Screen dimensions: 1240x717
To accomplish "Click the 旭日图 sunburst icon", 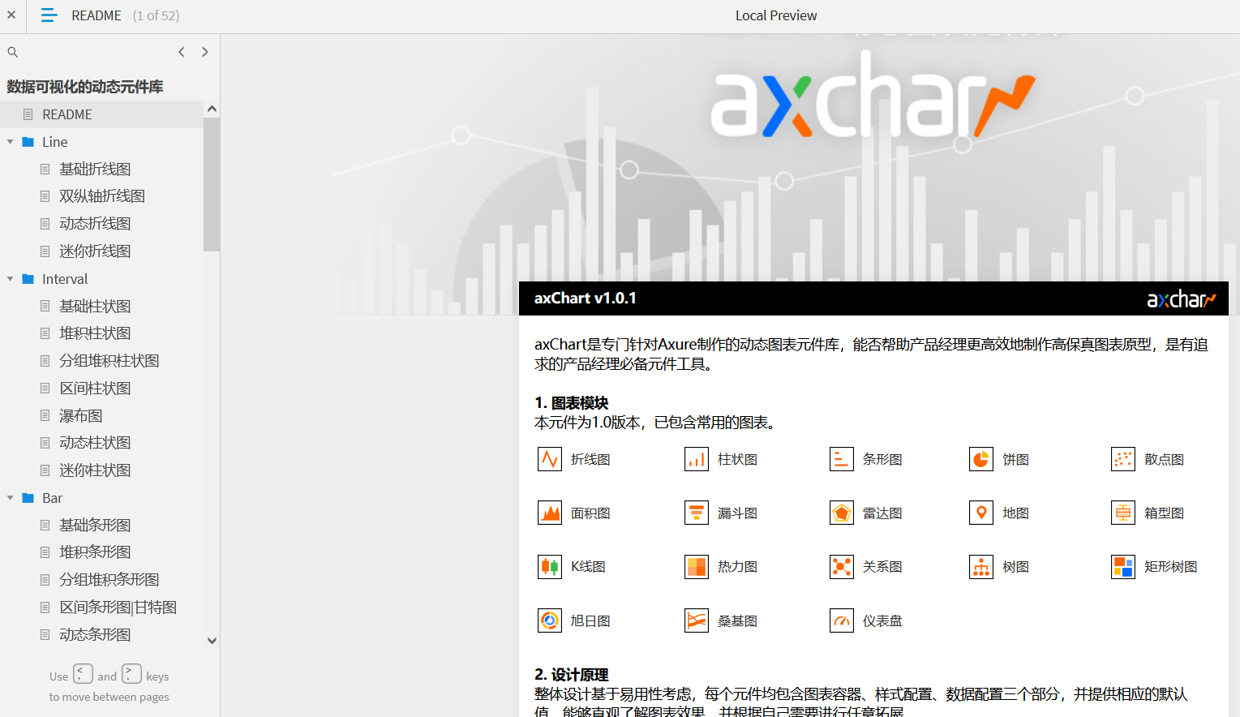I will tap(550, 620).
